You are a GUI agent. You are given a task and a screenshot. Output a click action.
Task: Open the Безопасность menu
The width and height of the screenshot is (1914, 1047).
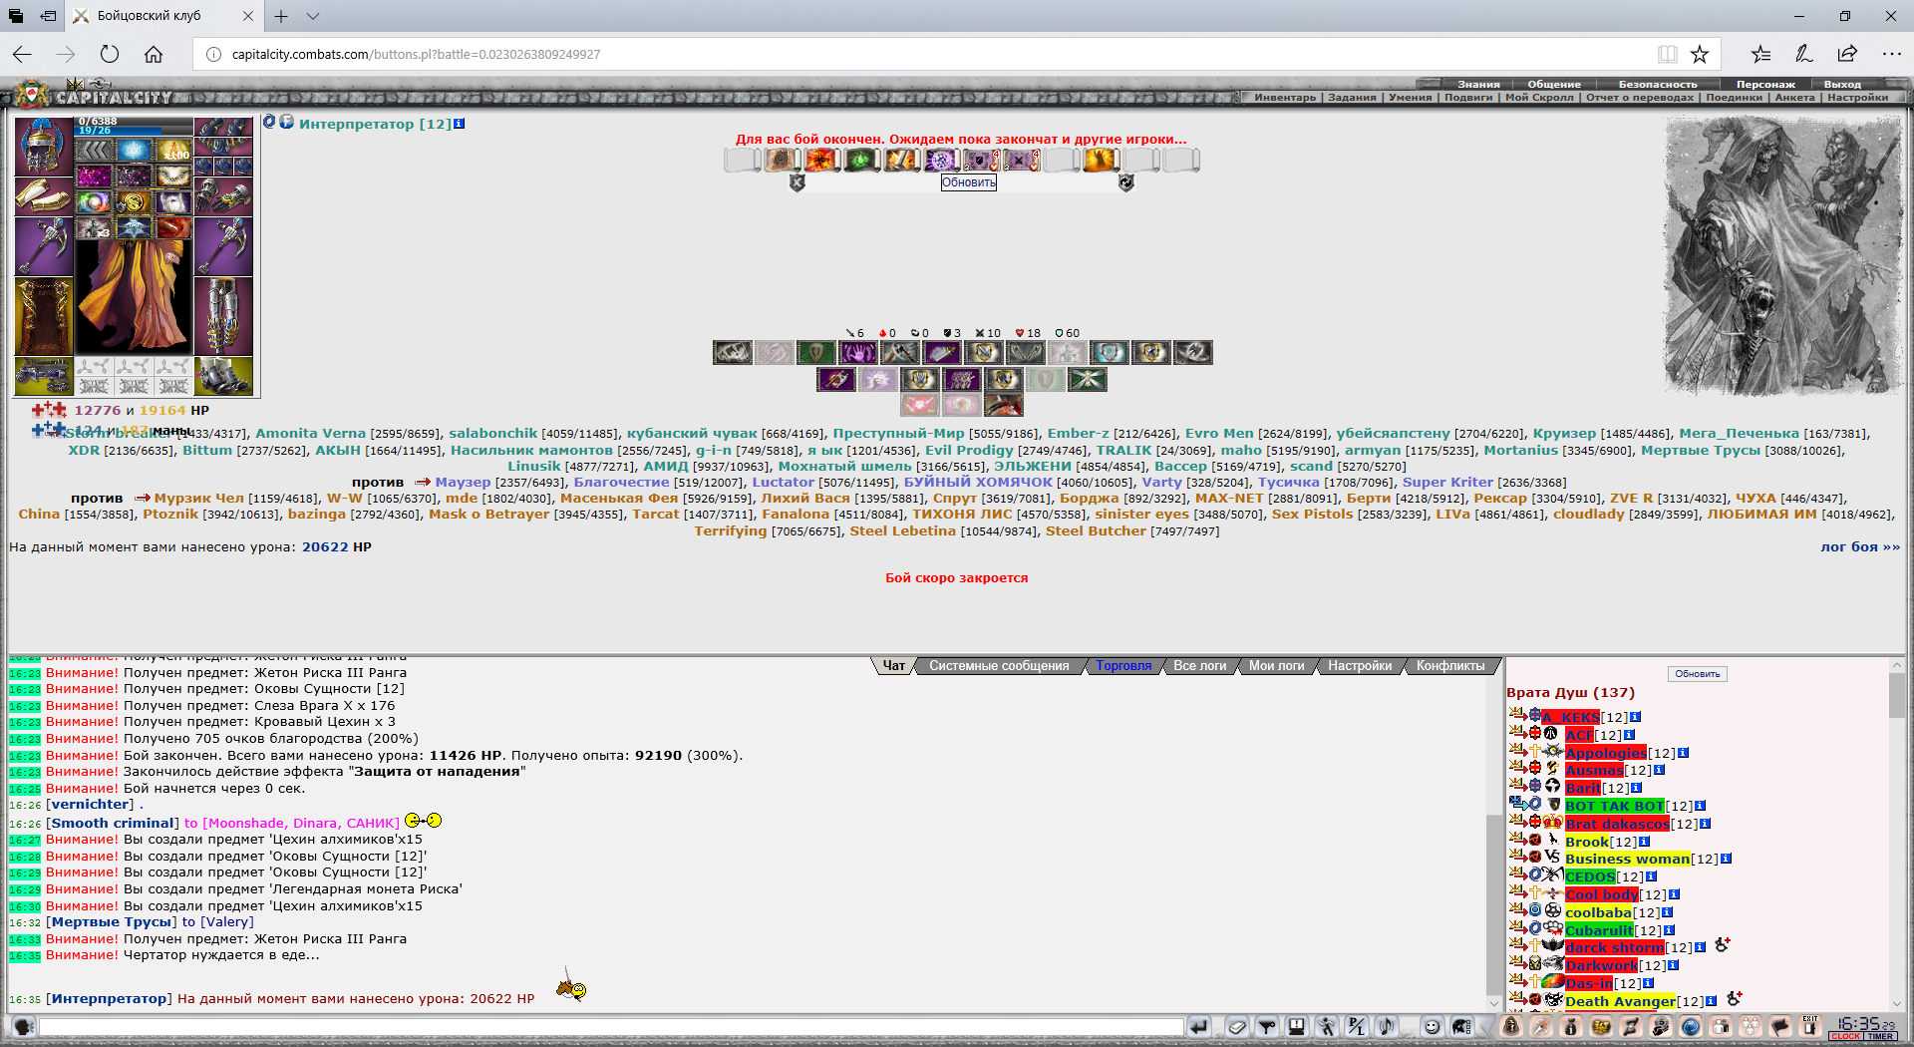tap(1658, 85)
